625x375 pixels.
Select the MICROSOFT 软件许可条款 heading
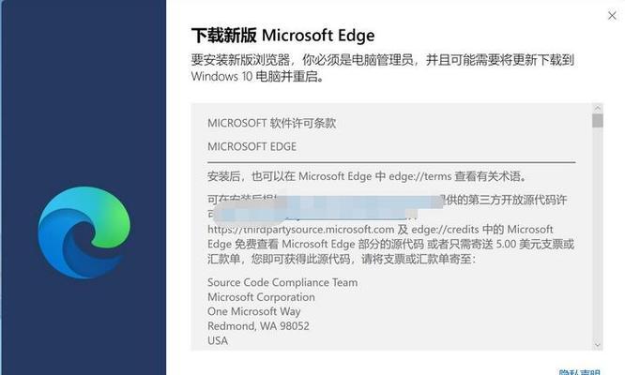pos(271,123)
